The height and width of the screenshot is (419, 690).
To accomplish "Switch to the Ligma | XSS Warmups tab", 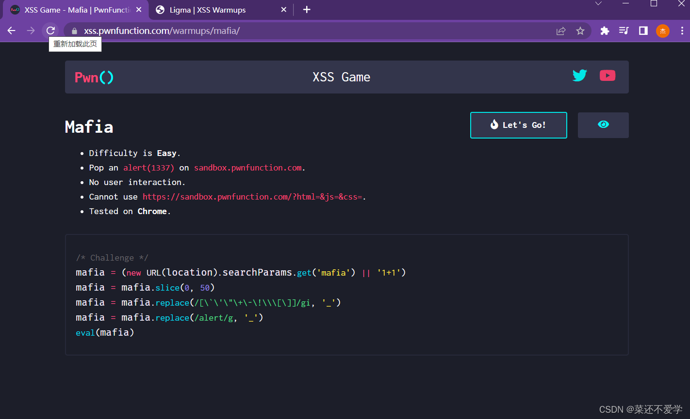I will click(x=221, y=10).
